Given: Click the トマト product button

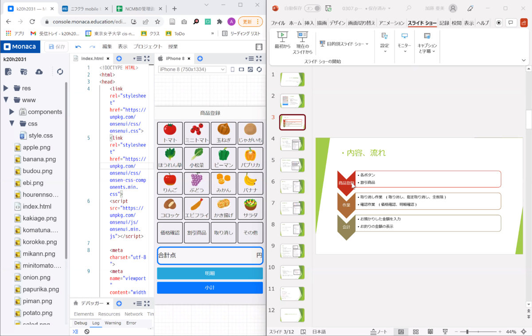Looking at the screenshot, I should pos(170,133).
